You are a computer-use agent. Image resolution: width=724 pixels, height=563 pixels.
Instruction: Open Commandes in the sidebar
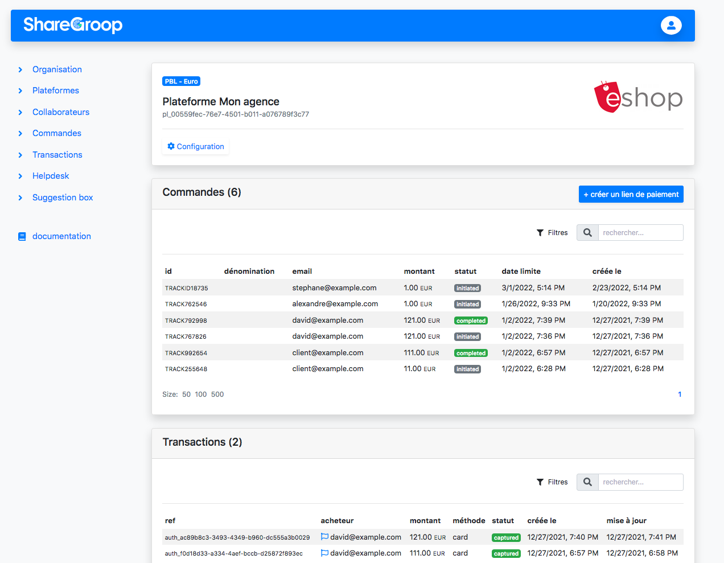(57, 133)
